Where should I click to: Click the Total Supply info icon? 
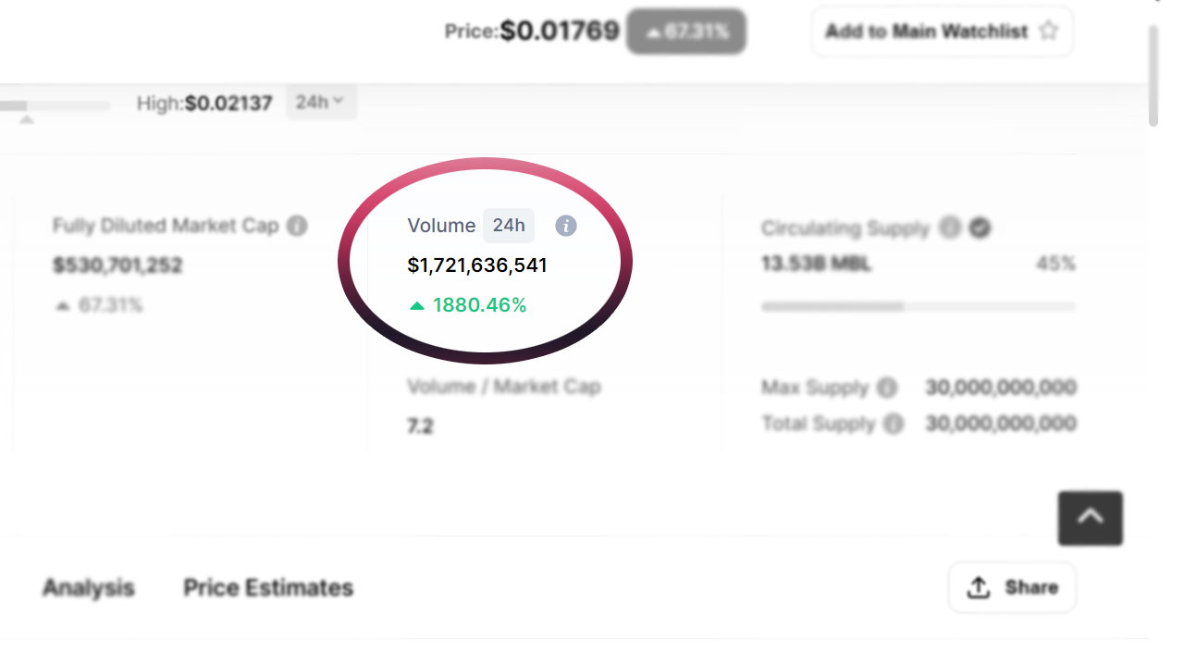[x=894, y=424]
